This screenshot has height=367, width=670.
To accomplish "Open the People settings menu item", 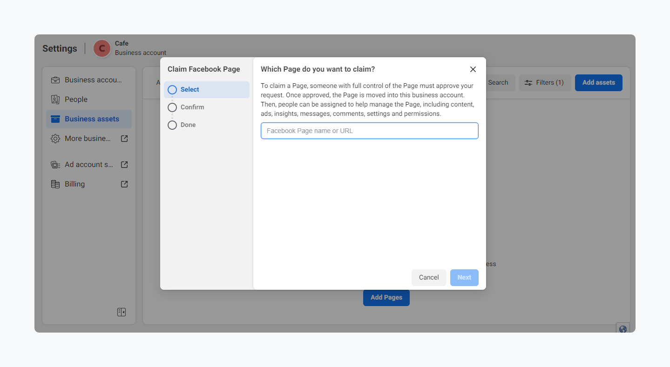I will click(x=76, y=100).
